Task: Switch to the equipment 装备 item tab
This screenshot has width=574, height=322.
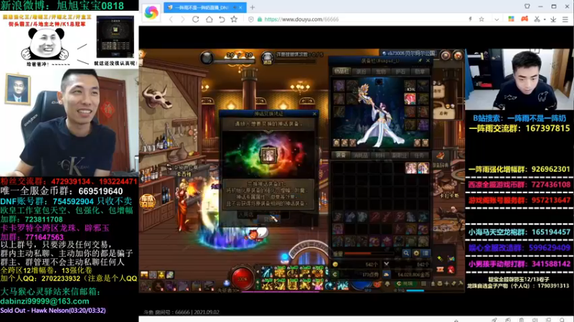Action: tap(341, 155)
